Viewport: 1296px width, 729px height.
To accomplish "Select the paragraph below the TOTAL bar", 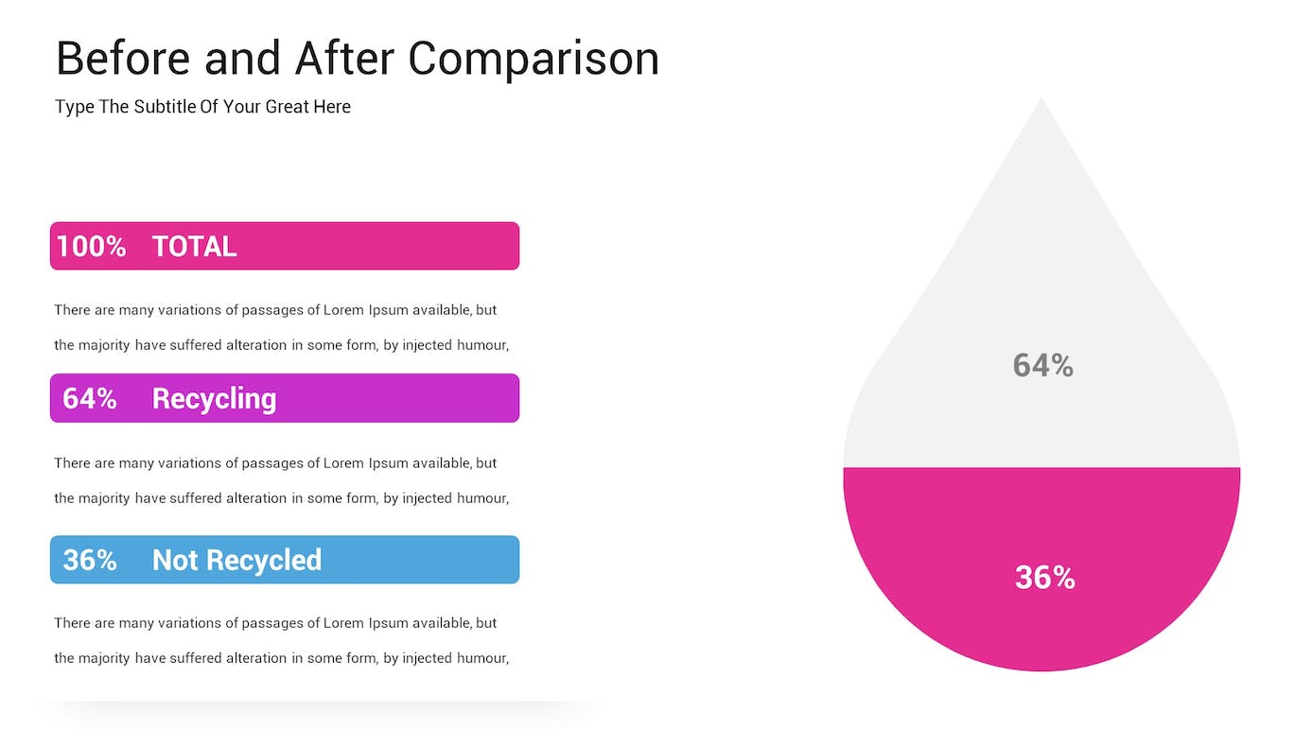I will (x=281, y=327).
